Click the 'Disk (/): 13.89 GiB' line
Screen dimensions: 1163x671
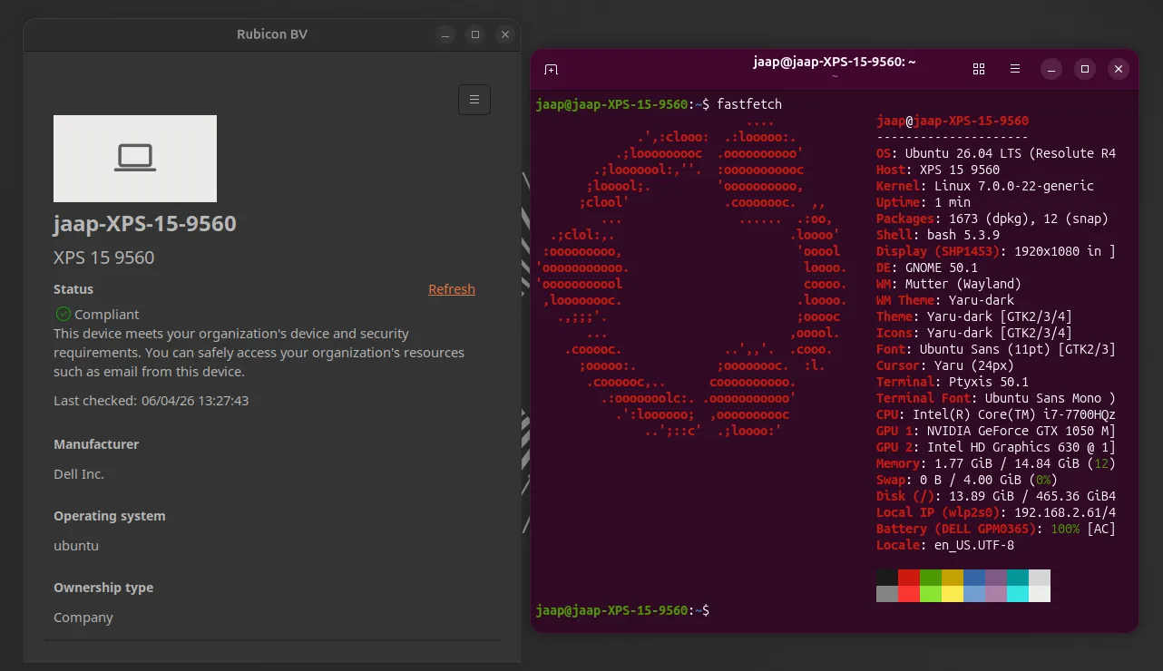[996, 496]
